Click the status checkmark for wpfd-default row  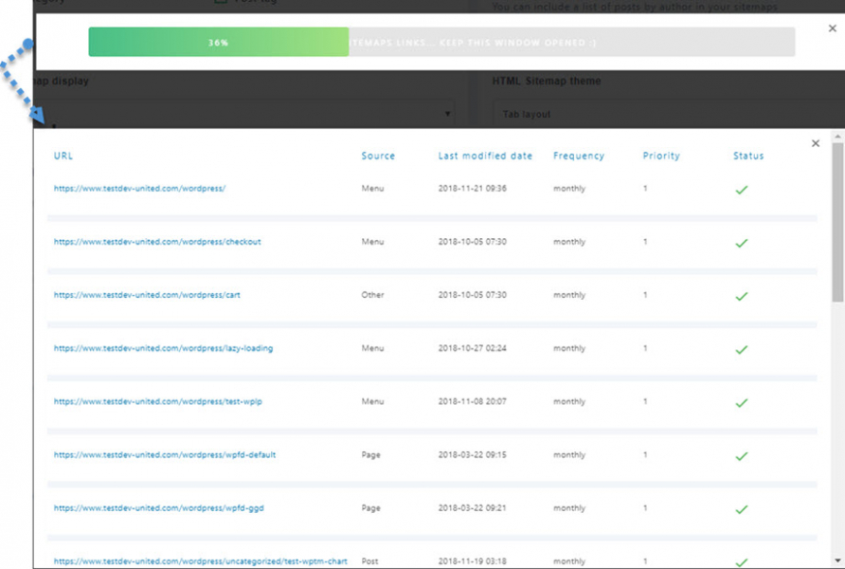741,455
